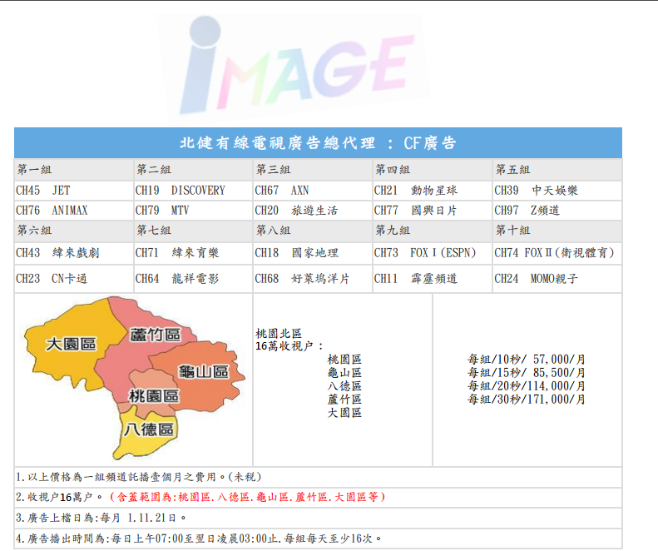
Task: Click '大園區' in the district list
Action: (x=344, y=413)
